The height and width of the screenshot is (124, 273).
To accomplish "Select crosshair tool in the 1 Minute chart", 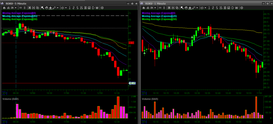I will pyautogui.click(x=190, y=8).
